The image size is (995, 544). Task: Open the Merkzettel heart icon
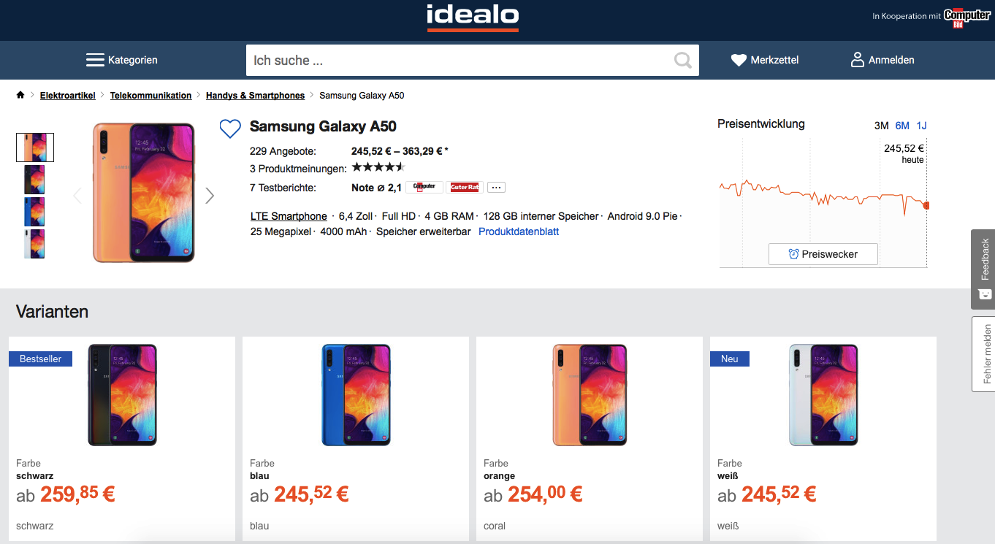[739, 59]
